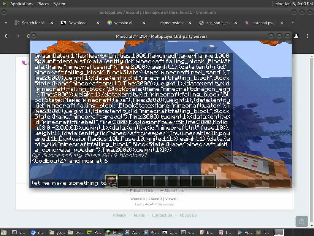
Task: Open the About Us footer link
Action: [188, 215]
